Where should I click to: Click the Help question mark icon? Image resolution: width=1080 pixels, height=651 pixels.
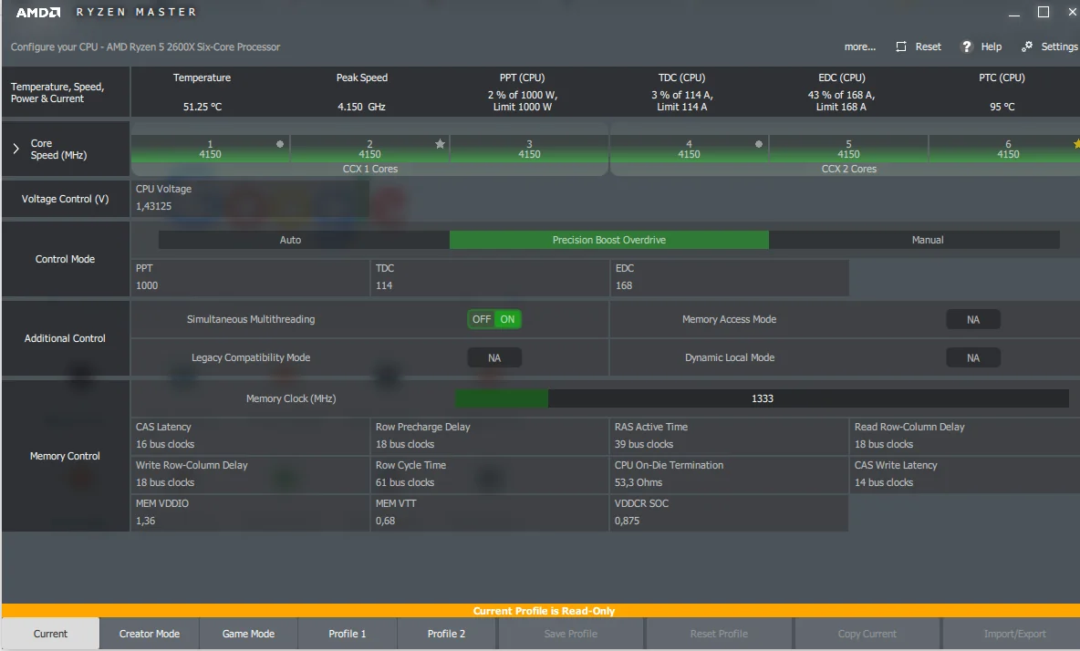coord(966,46)
